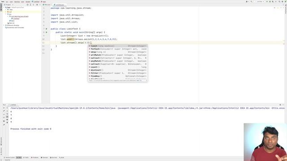Expand the out folder
The height and width of the screenshot is (161, 287).
6,12
